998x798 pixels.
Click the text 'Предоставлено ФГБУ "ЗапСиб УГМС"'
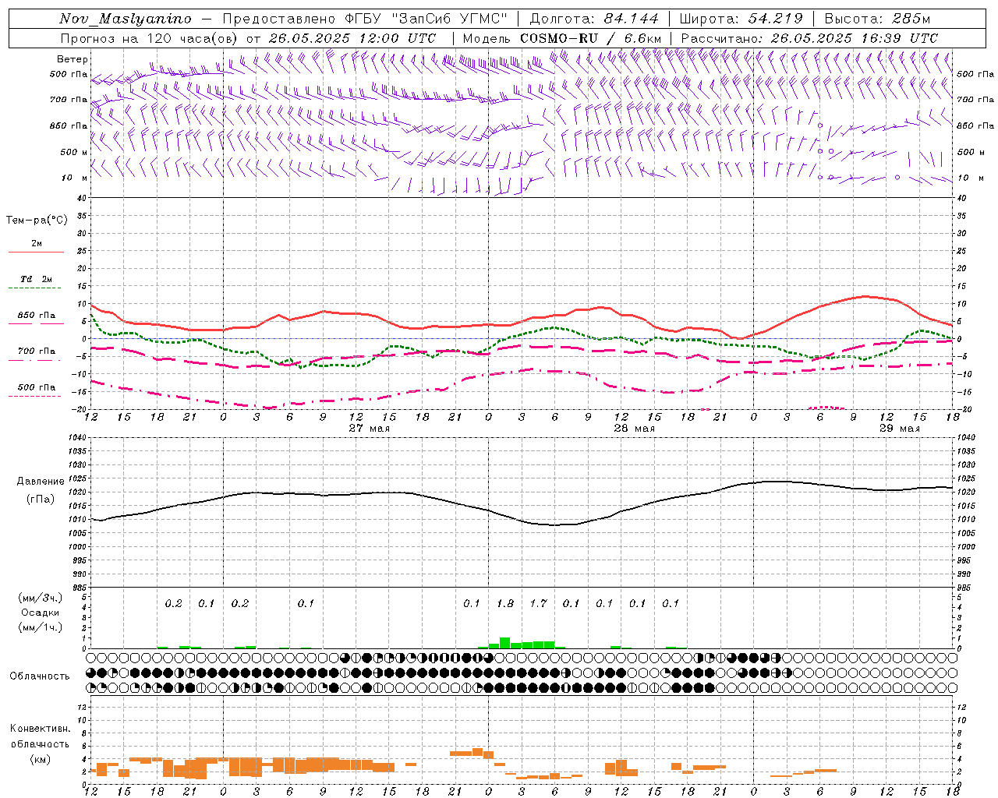click(x=365, y=19)
